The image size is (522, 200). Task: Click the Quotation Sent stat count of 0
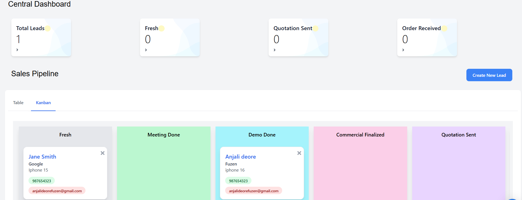point(276,39)
